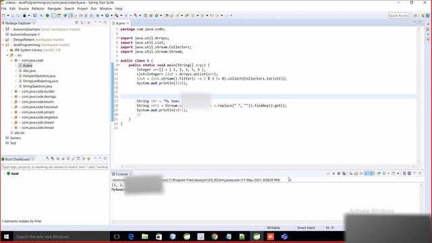Click Remove Launch X icon in Console
Screen dimensions: 432x243
[x=339, y=173]
